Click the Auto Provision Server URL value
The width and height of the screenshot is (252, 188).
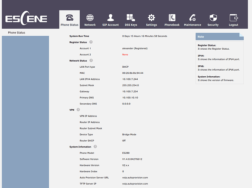pos(135,177)
